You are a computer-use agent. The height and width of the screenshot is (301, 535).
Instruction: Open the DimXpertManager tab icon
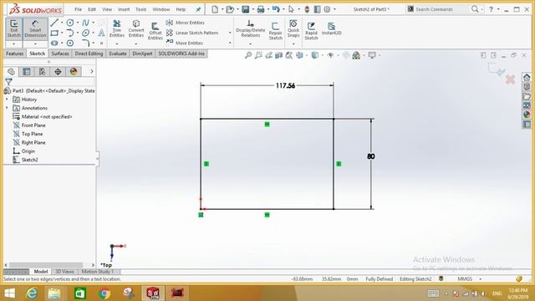coord(58,71)
